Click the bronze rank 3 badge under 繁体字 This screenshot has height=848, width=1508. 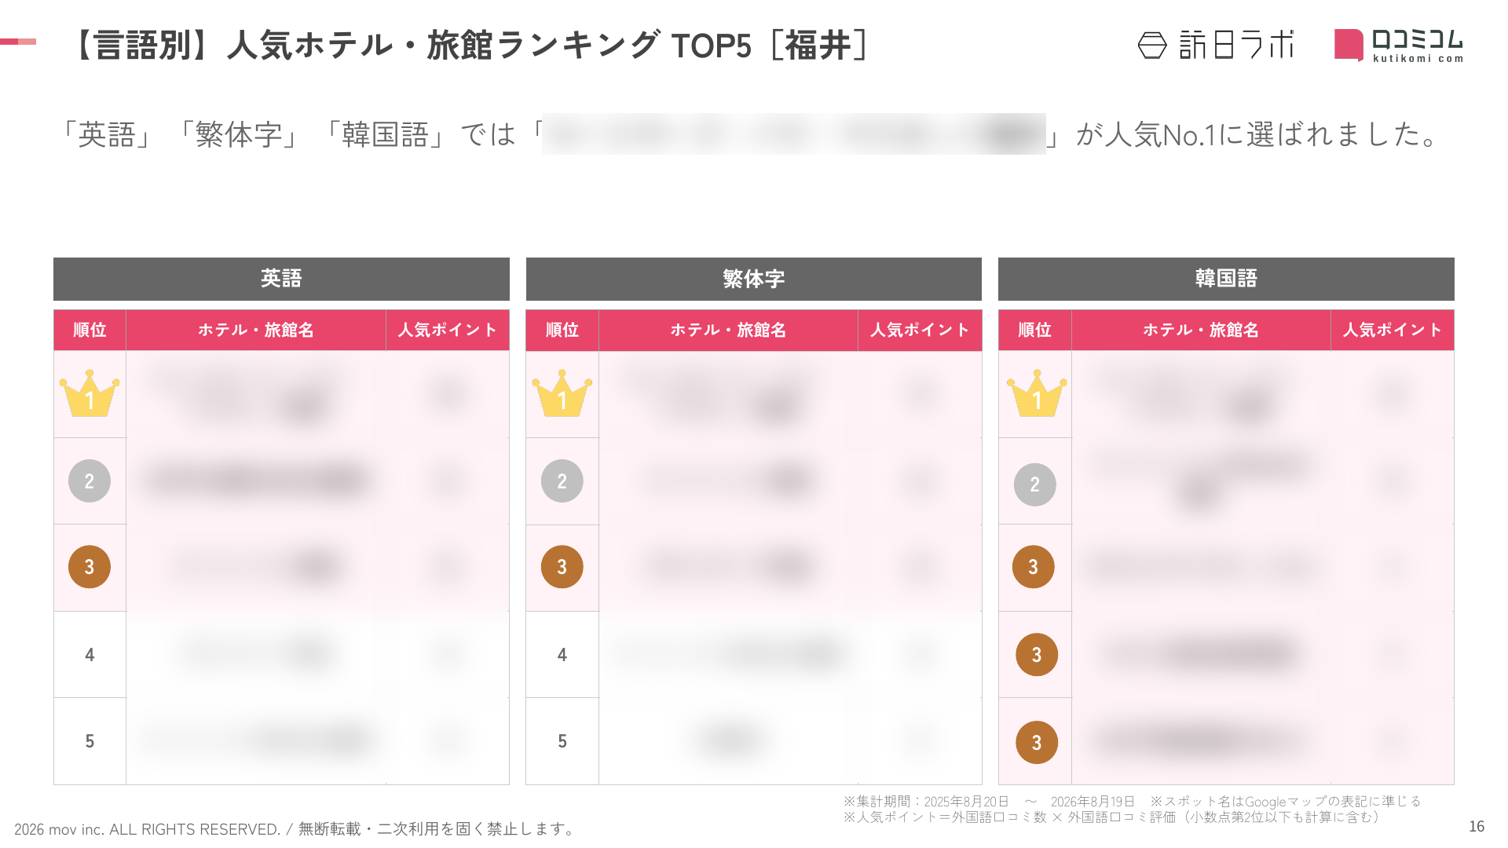pyautogui.click(x=562, y=567)
